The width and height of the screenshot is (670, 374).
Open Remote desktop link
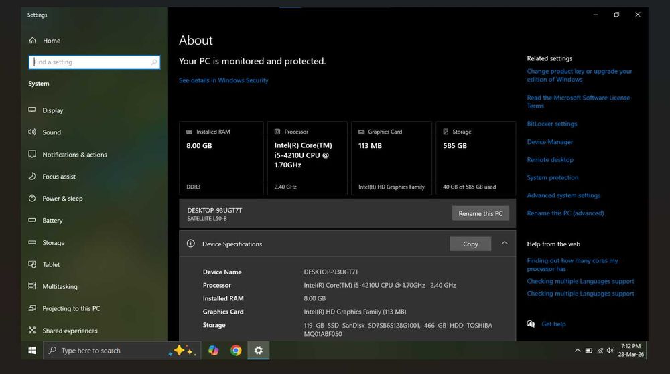point(550,160)
